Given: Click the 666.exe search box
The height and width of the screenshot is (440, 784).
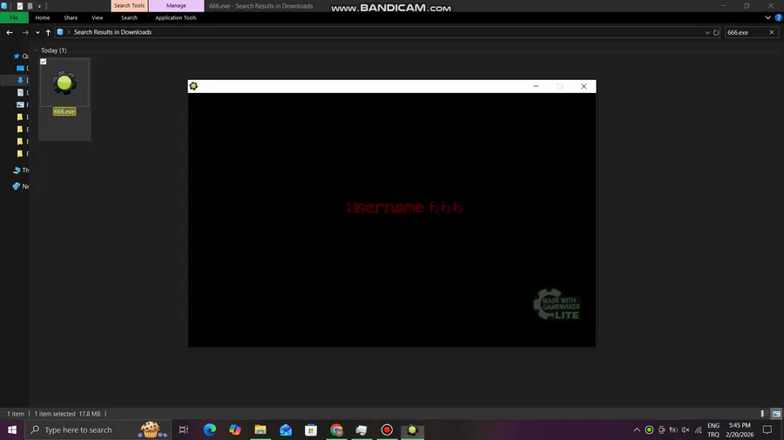Looking at the screenshot, I should [x=746, y=32].
